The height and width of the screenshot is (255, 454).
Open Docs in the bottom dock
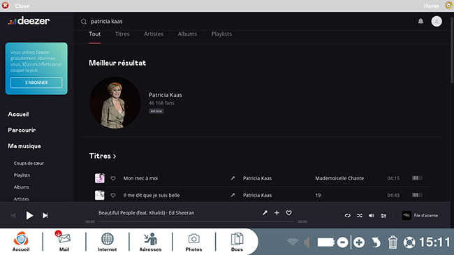coord(237,242)
